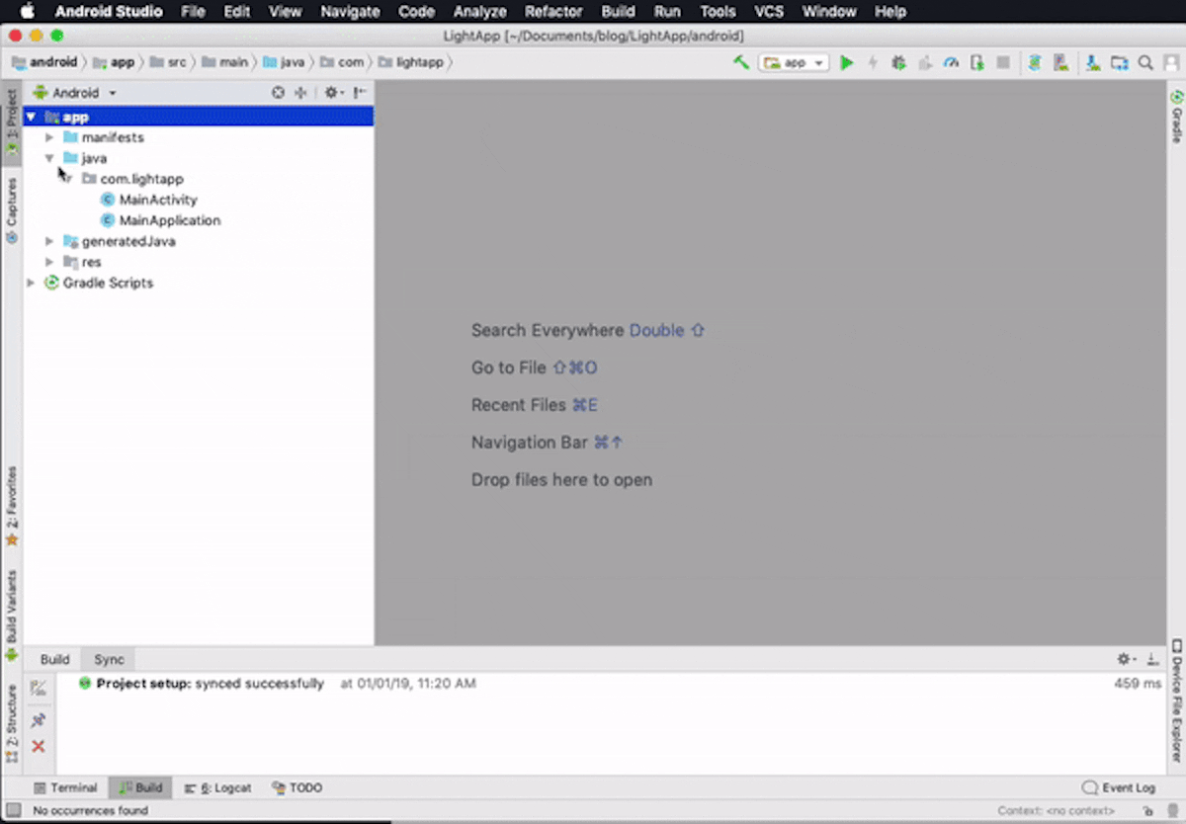Click the green Run app button
This screenshot has width=1186, height=824.
(x=846, y=62)
